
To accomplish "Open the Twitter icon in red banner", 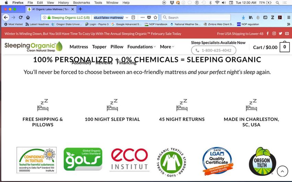I will tap(280, 34).
